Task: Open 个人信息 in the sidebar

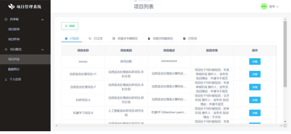Action: (25, 79)
